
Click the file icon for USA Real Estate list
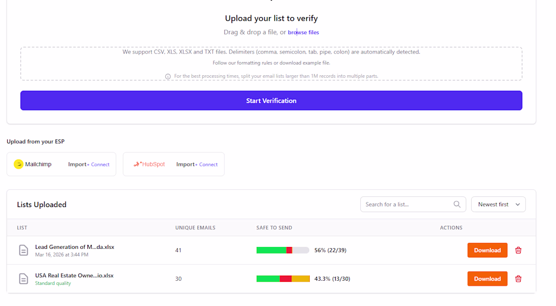(x=23, y=279)
